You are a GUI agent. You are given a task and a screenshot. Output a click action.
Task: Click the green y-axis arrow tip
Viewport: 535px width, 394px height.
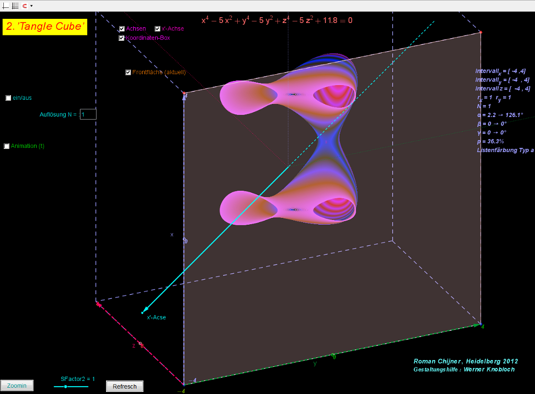click(x=476, y=325)
